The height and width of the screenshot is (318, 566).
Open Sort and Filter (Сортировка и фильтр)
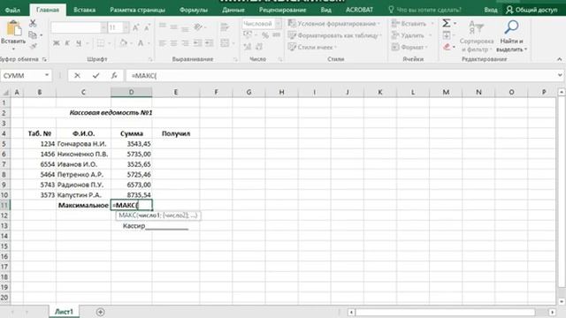(477, 36)
